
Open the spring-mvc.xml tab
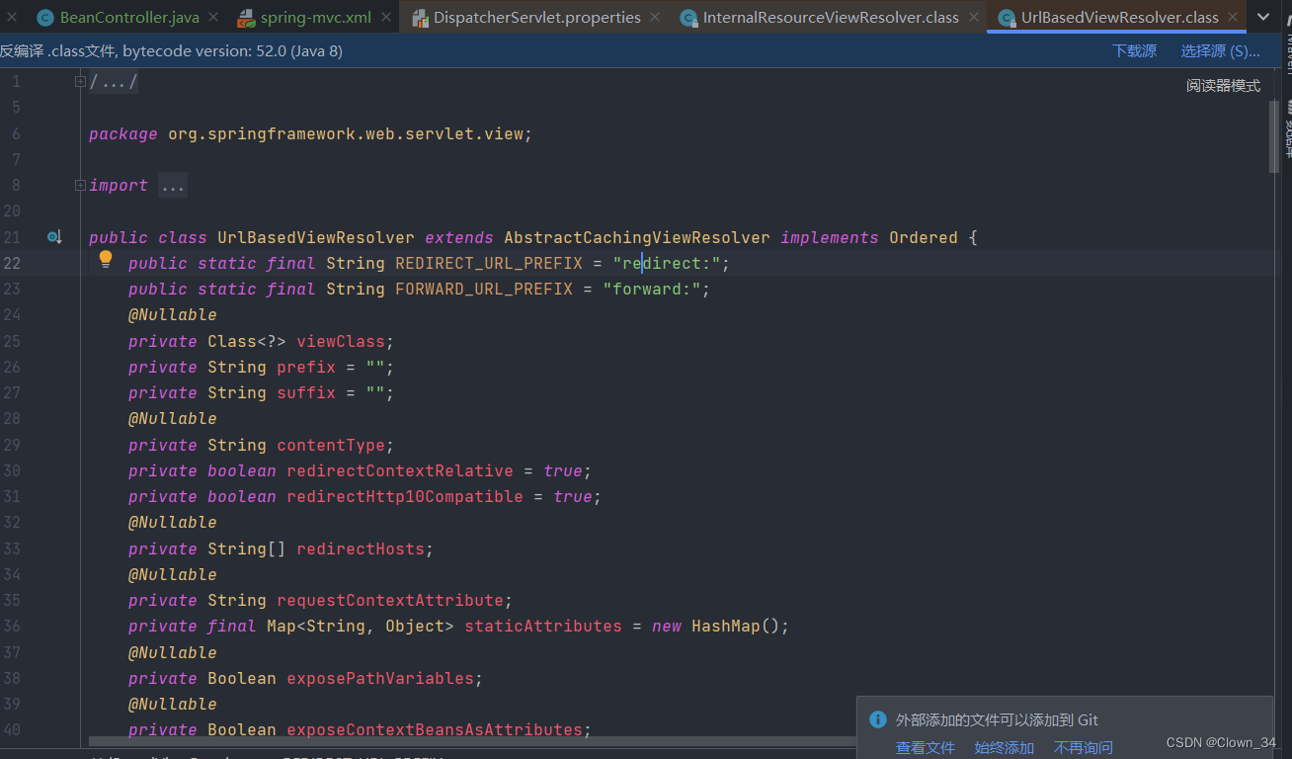click(x=316, y=18)
